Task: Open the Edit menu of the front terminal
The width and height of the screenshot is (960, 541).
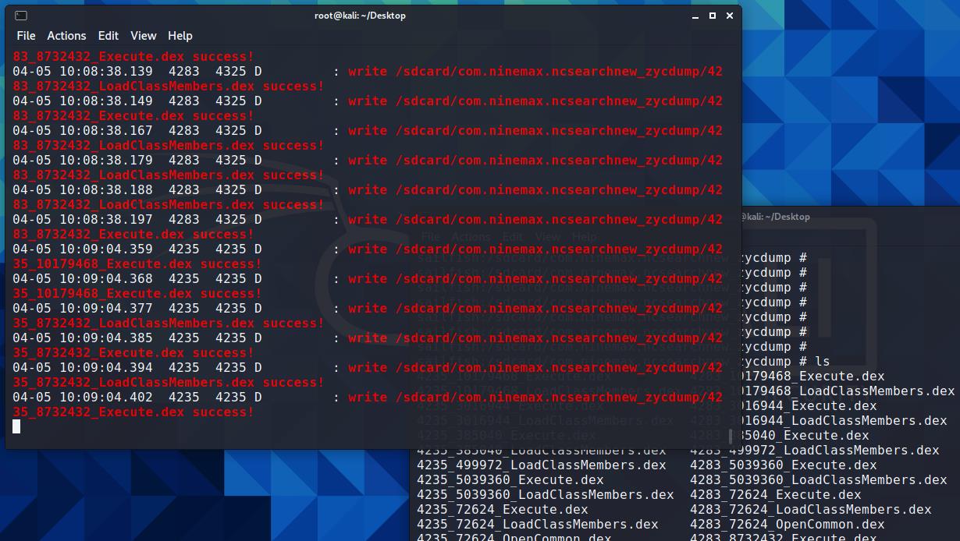Action: pos(108,35)
